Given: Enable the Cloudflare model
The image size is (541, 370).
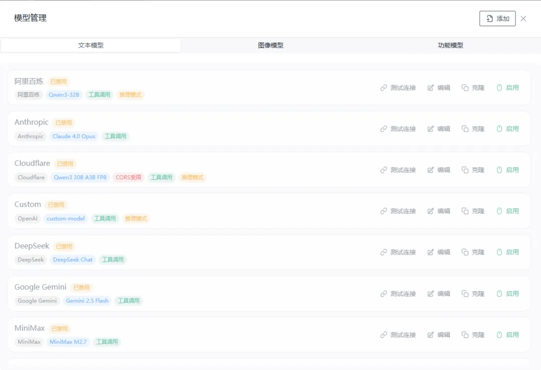Looking at the screenshot, I should click(x=507, y=170).
